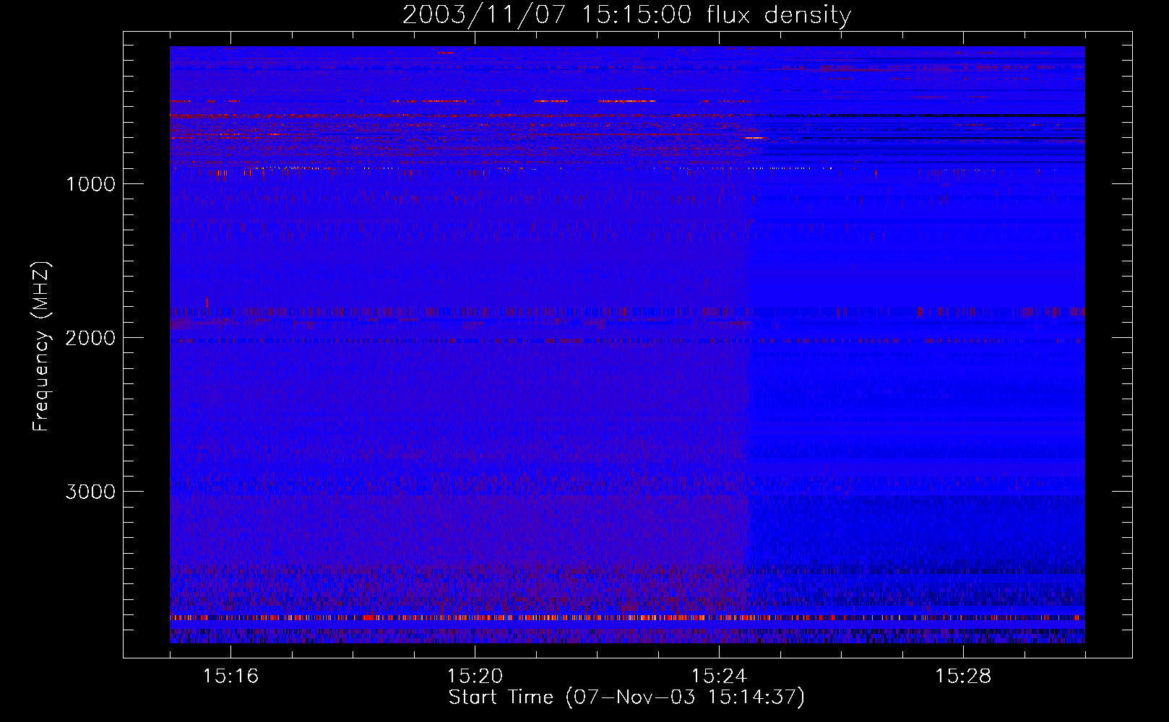Click the "15:20" time tick label

[x=475, y=677]
